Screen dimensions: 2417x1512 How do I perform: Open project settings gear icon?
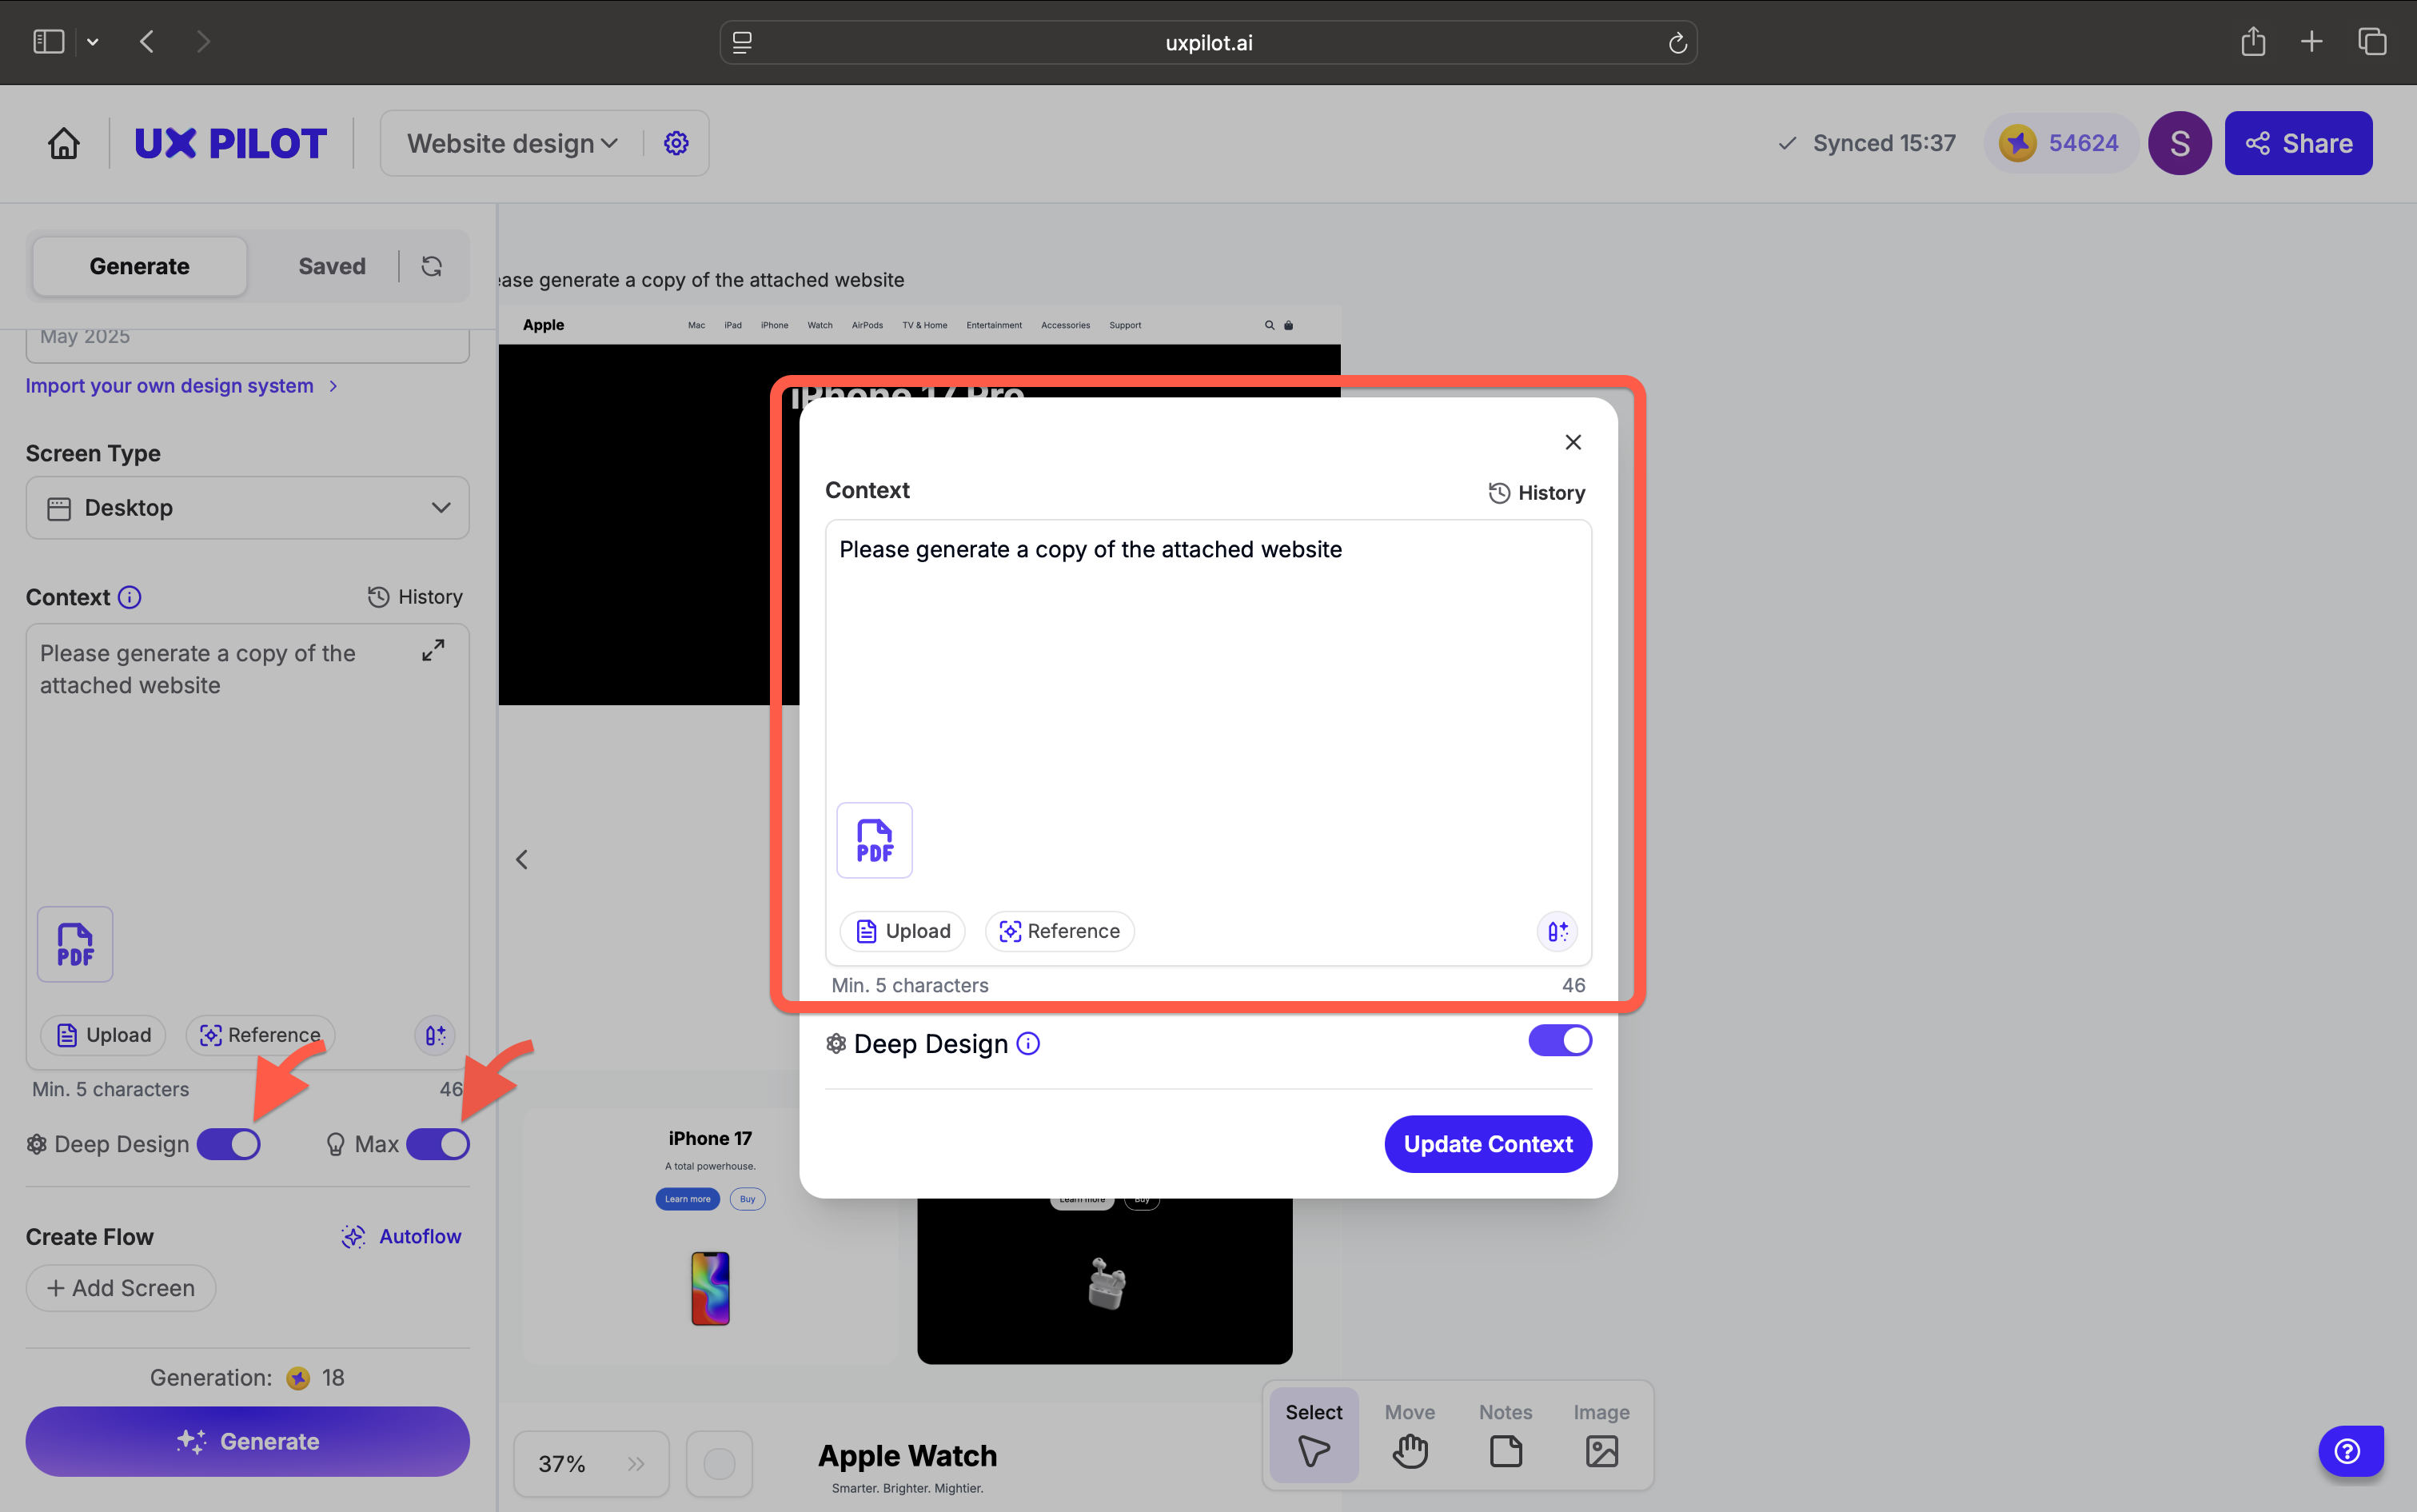coord(676,143)
